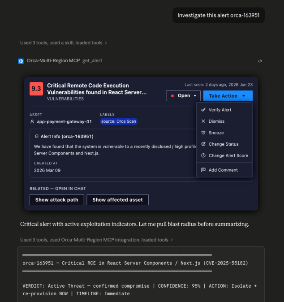The width and height of the screenshot is (284, 302).
Task: Expand 'Used 3 tools, used Orca-Multi-Region MCP integration'
Action: 96,240
